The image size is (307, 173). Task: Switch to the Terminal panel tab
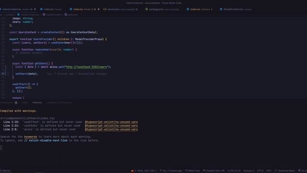[x=37, y=102]
